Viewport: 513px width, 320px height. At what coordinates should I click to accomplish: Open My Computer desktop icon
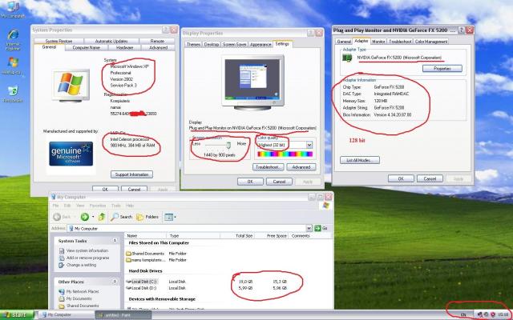click(x=13, y=9)
